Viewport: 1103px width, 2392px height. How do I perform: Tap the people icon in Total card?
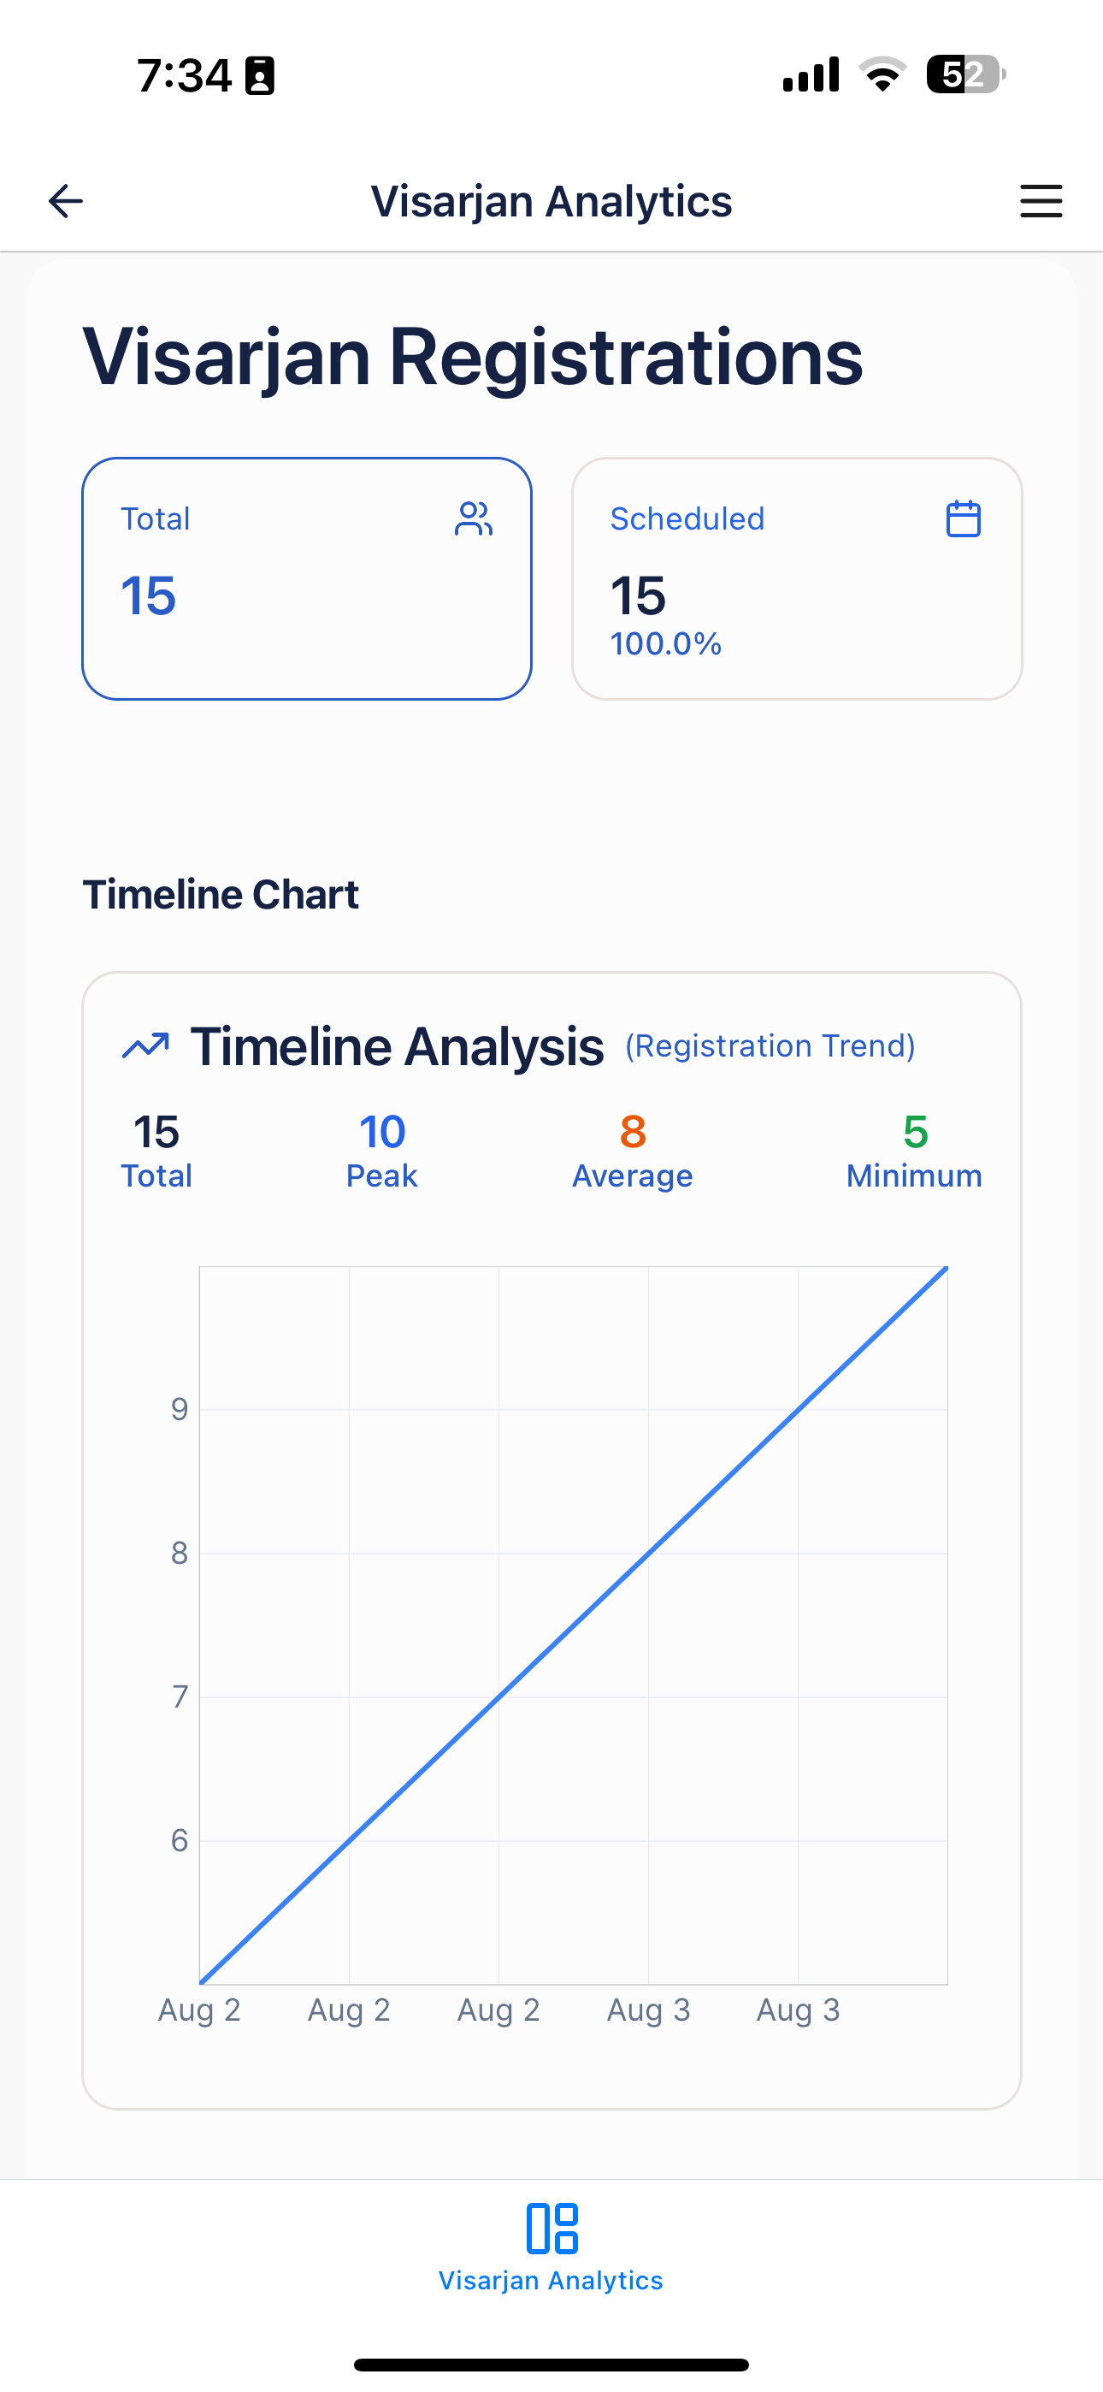pos(474,519)
